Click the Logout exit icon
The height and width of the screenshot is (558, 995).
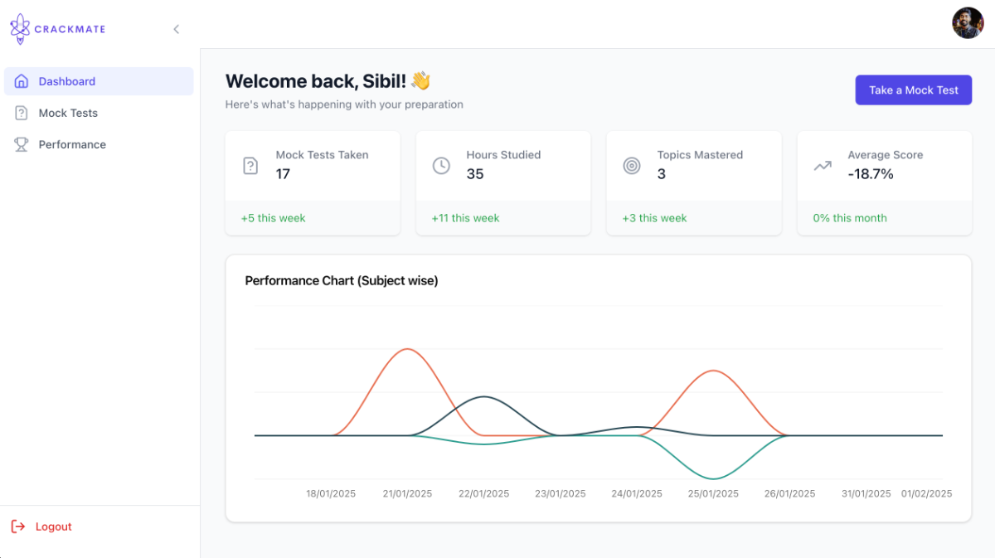[x=18, y=526]
